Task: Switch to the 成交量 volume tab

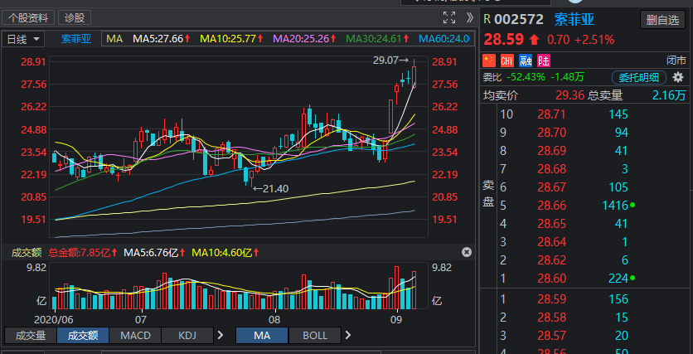Action: tap(30, 336)
